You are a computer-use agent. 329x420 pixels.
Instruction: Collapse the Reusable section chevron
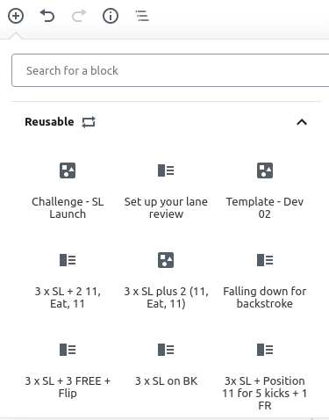[x=302, y=122]
